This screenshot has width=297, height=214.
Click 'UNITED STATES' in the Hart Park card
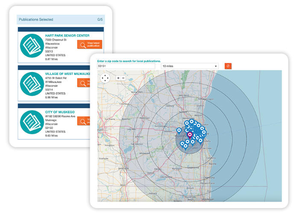coord(55,55)
